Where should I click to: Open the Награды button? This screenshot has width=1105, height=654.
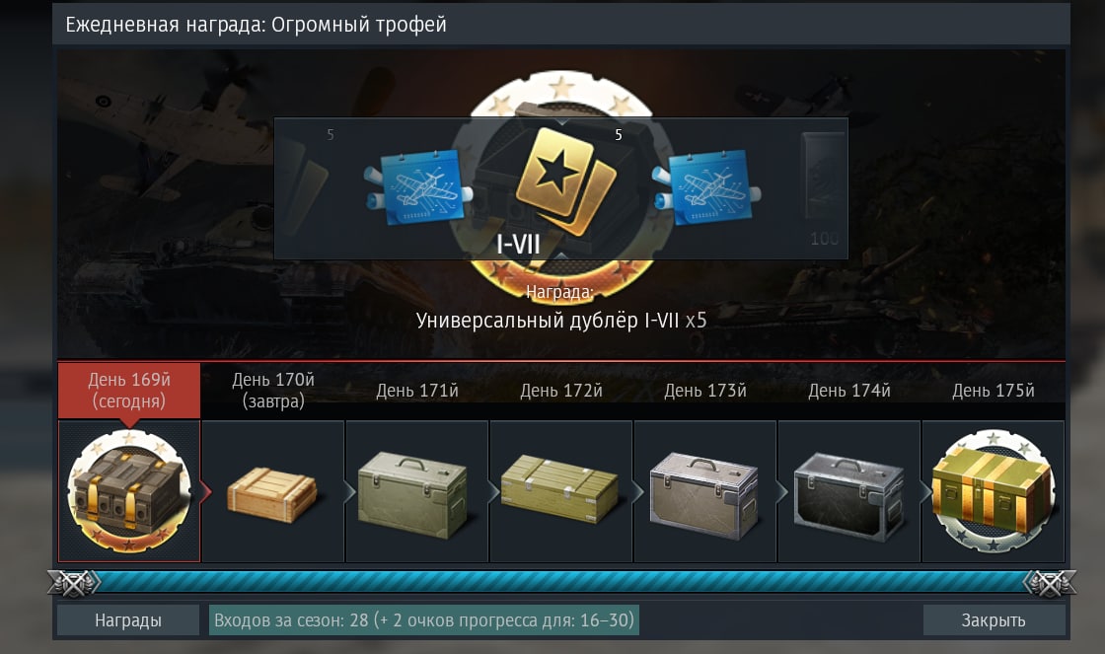pyautogui.click(x=128, y=620)
